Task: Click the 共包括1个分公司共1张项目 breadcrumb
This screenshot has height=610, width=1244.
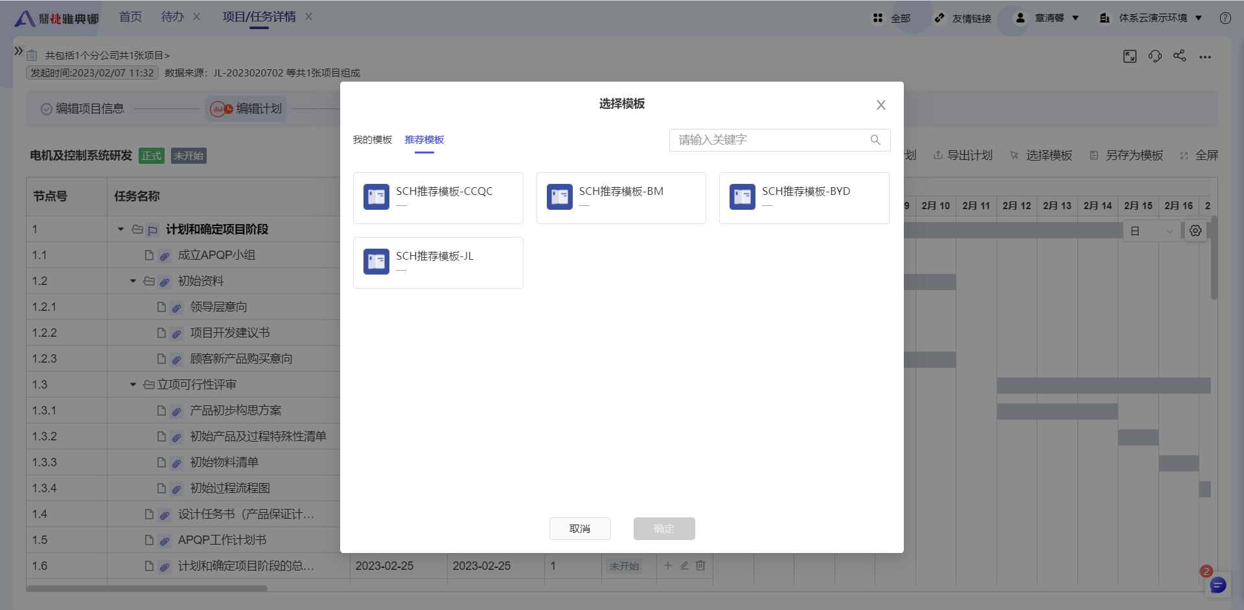Action: [x=107, y=56]
